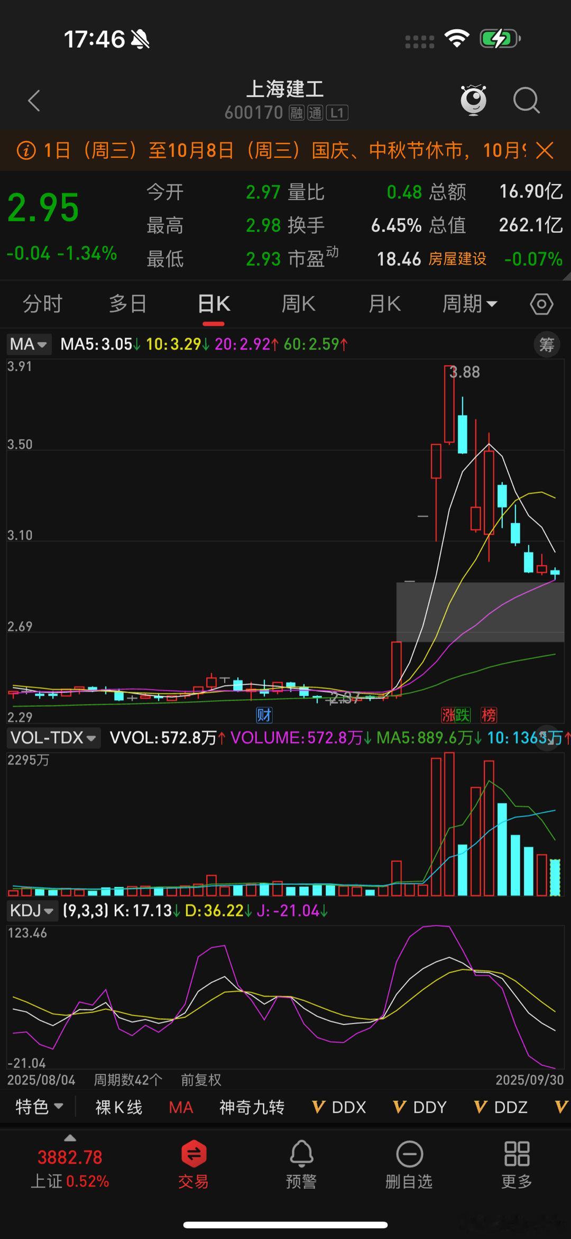The image size is (571, 1239).
Task: Tap the Wi-Fi status icon
Action: (457, 39)
